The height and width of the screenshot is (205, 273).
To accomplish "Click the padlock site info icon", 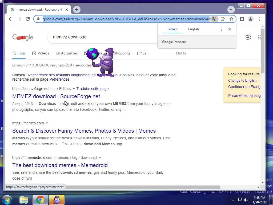I will pos(38,19).
